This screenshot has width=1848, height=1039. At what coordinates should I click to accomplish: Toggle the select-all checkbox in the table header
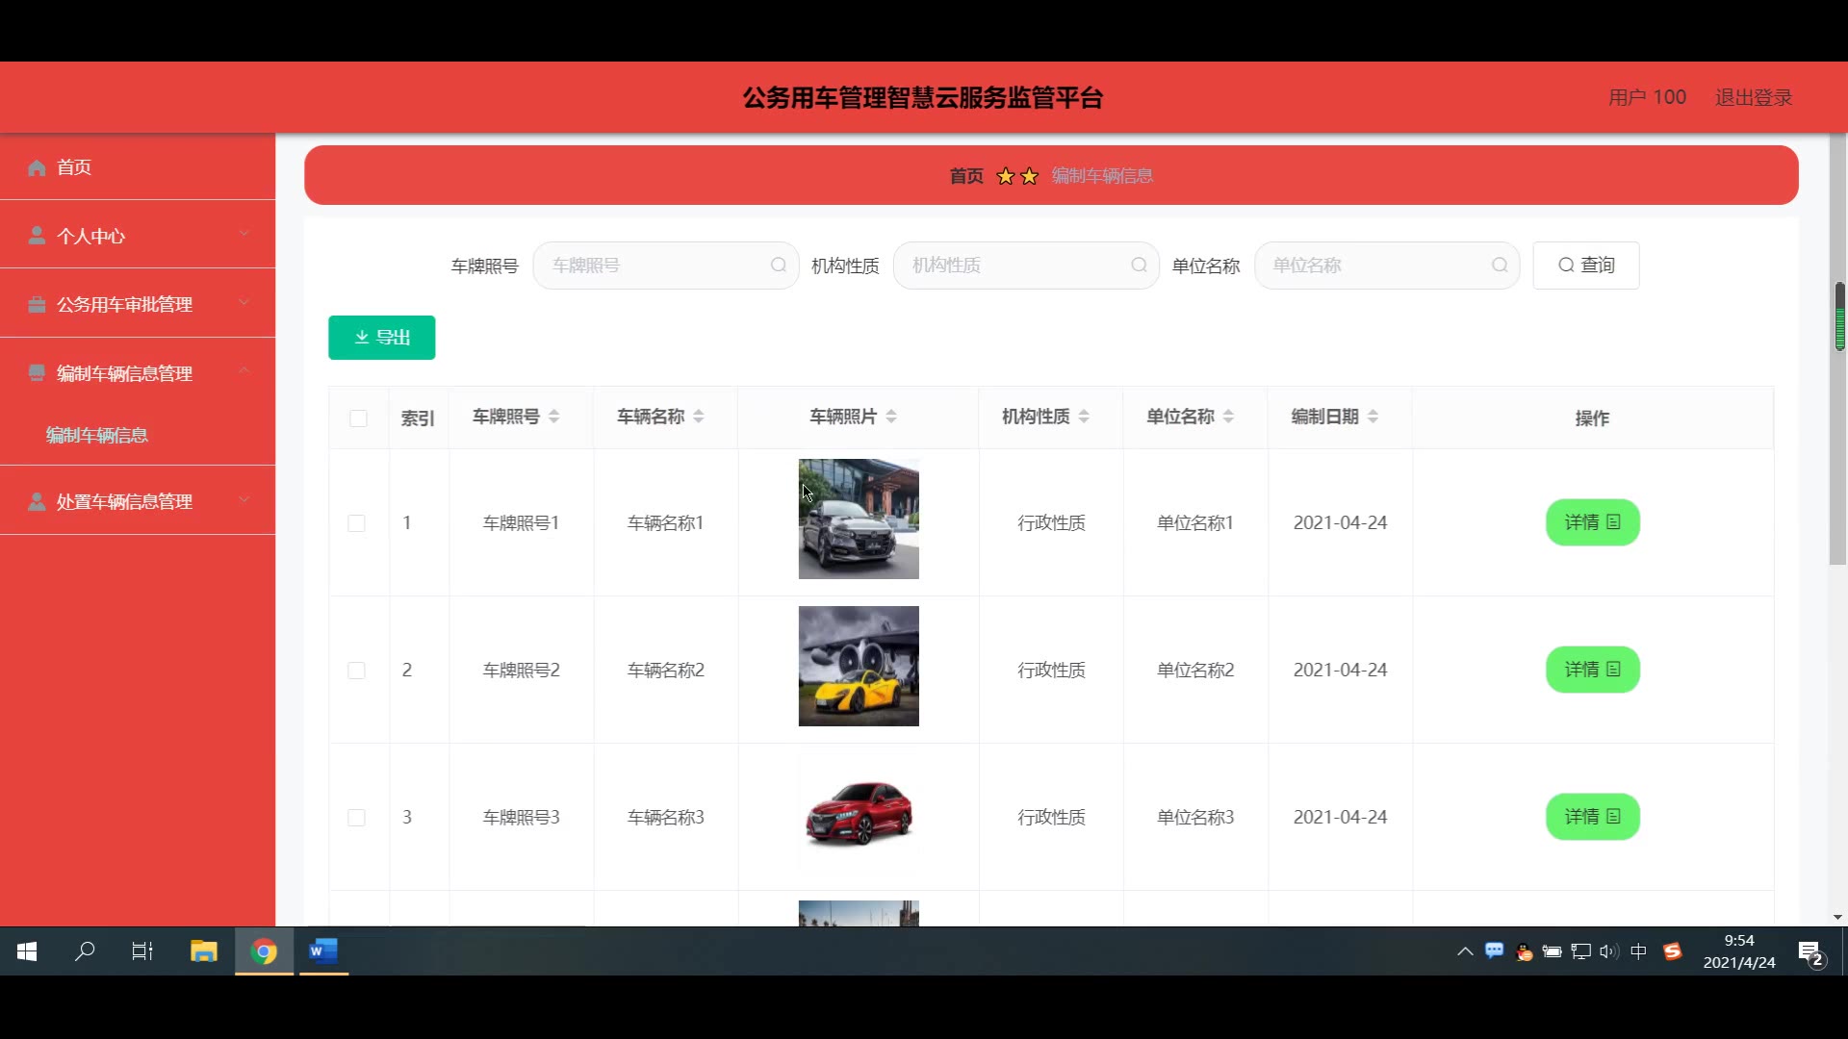coord(358,418)
